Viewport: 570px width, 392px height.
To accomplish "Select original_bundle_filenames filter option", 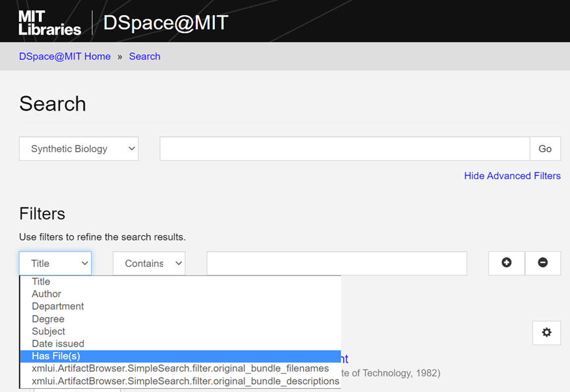I will click(181, 368).
